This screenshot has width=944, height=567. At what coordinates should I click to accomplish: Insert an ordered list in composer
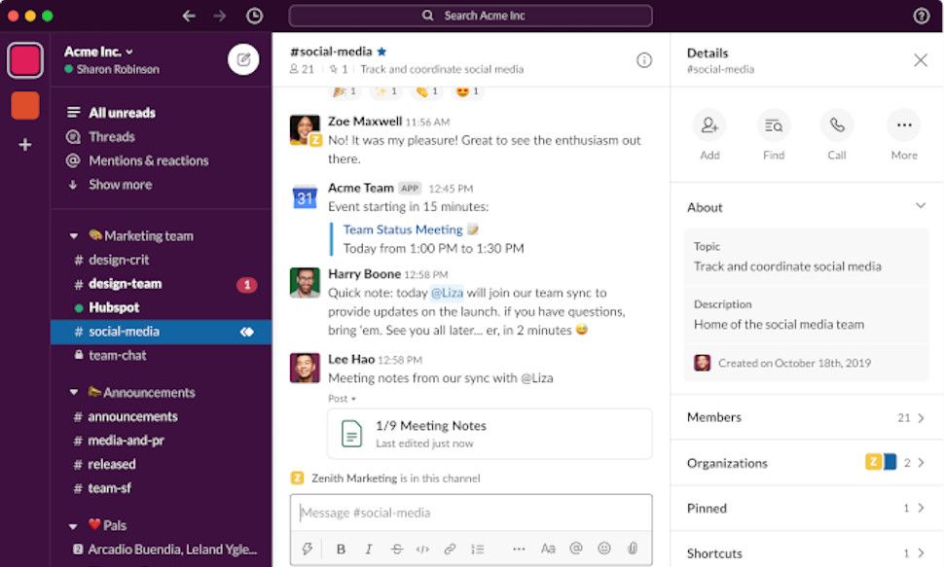point(478,549)
